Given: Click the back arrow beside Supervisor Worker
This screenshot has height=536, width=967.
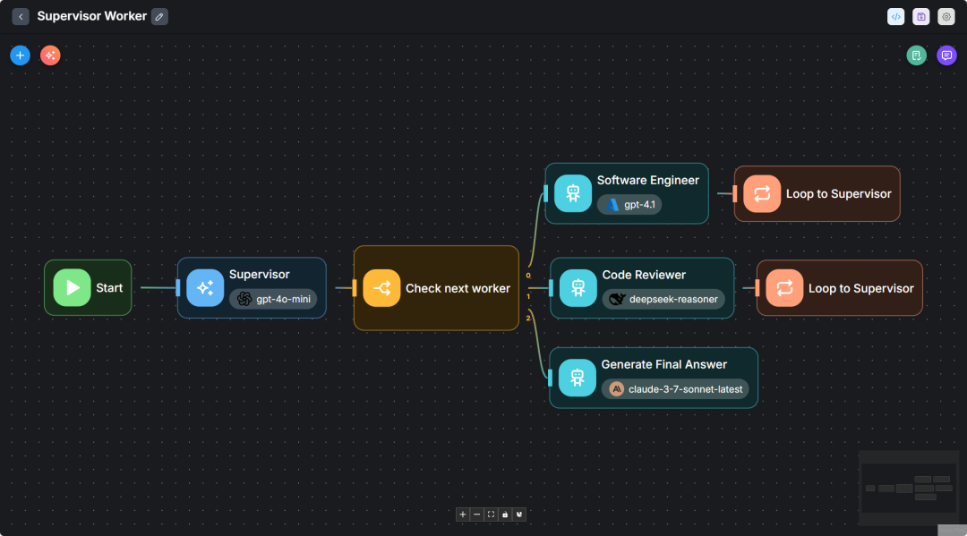Looking at the screenshot, I should coord(21,17).
